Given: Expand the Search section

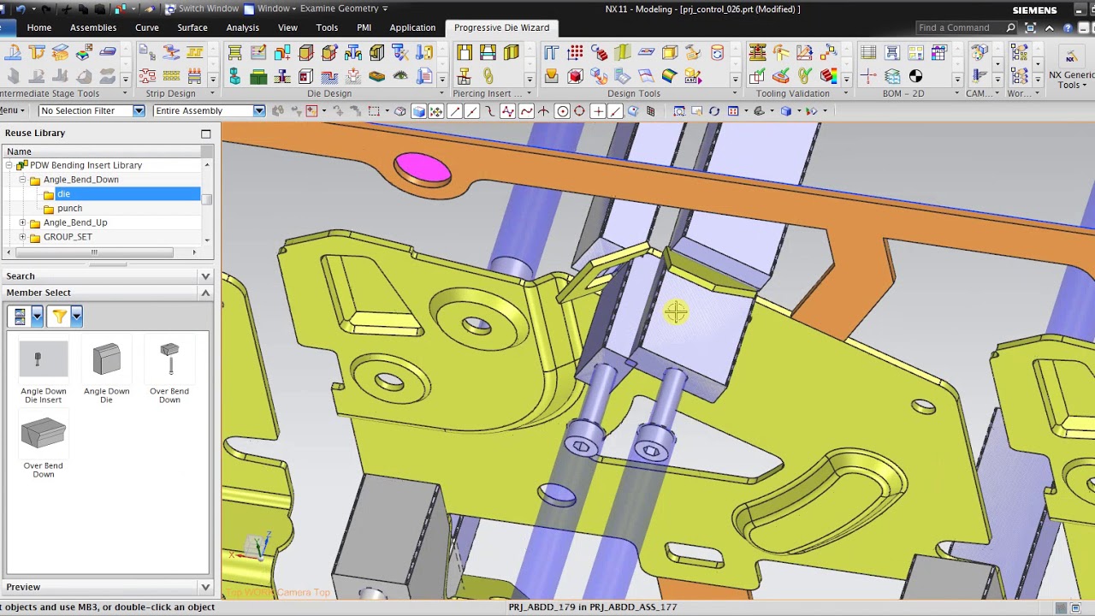Looking at the screenshot, I should tap(205, 276).
